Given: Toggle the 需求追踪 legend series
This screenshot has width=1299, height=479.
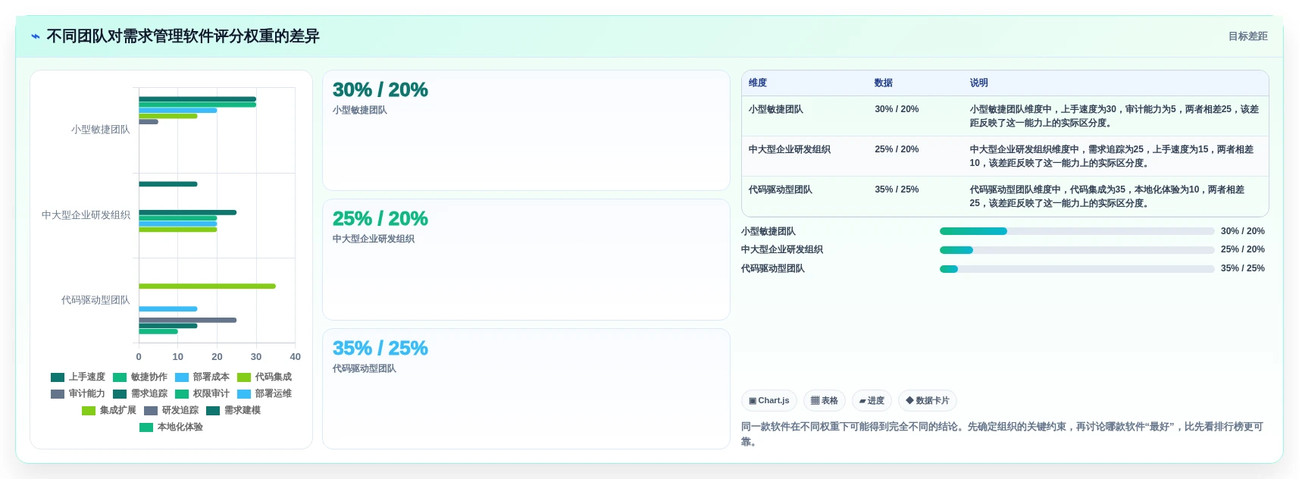Looking at the screenshot, I should pyautogui.click(x=140, y=393).
